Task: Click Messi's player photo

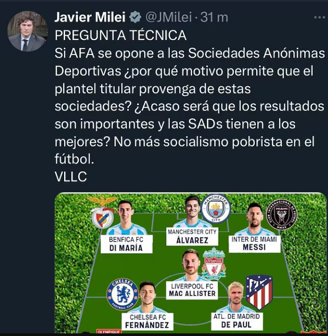Action: tap(254, 218)
